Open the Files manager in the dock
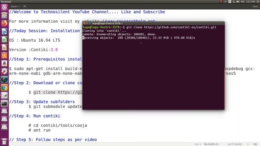 click(4, 15)
